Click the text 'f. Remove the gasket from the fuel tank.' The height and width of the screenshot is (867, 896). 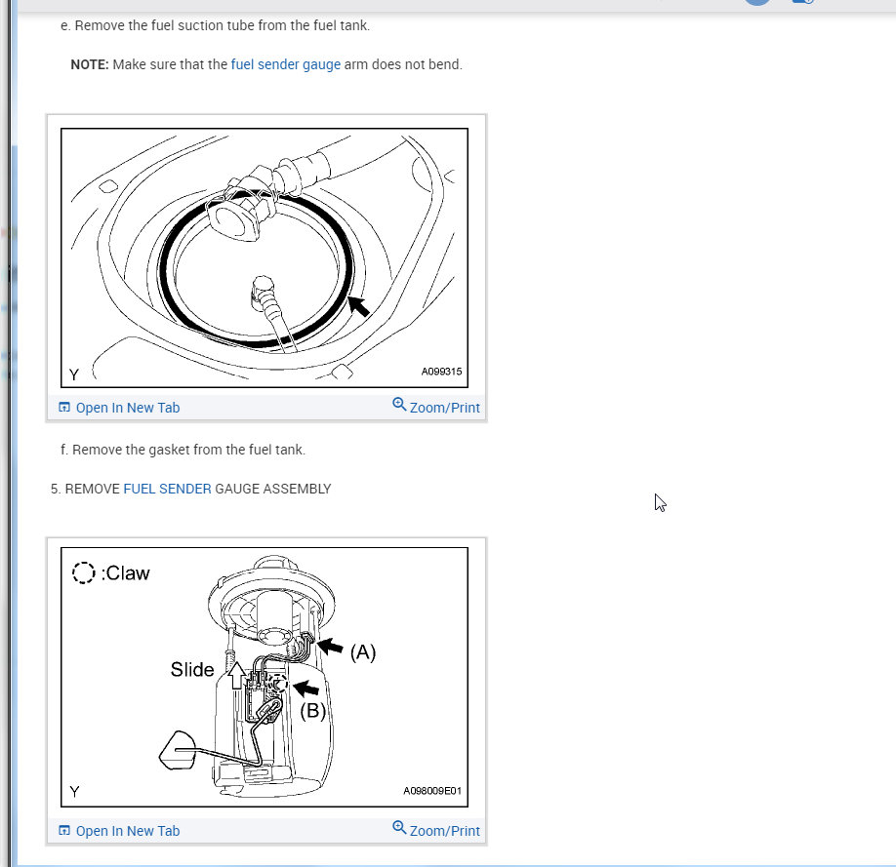183,450
